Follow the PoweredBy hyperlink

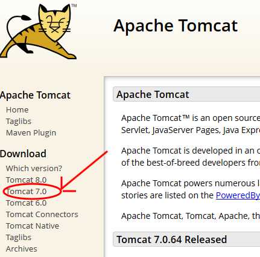tap(238, 195)
